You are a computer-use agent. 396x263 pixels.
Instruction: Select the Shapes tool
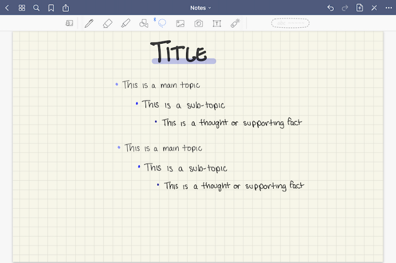[144, 23]
